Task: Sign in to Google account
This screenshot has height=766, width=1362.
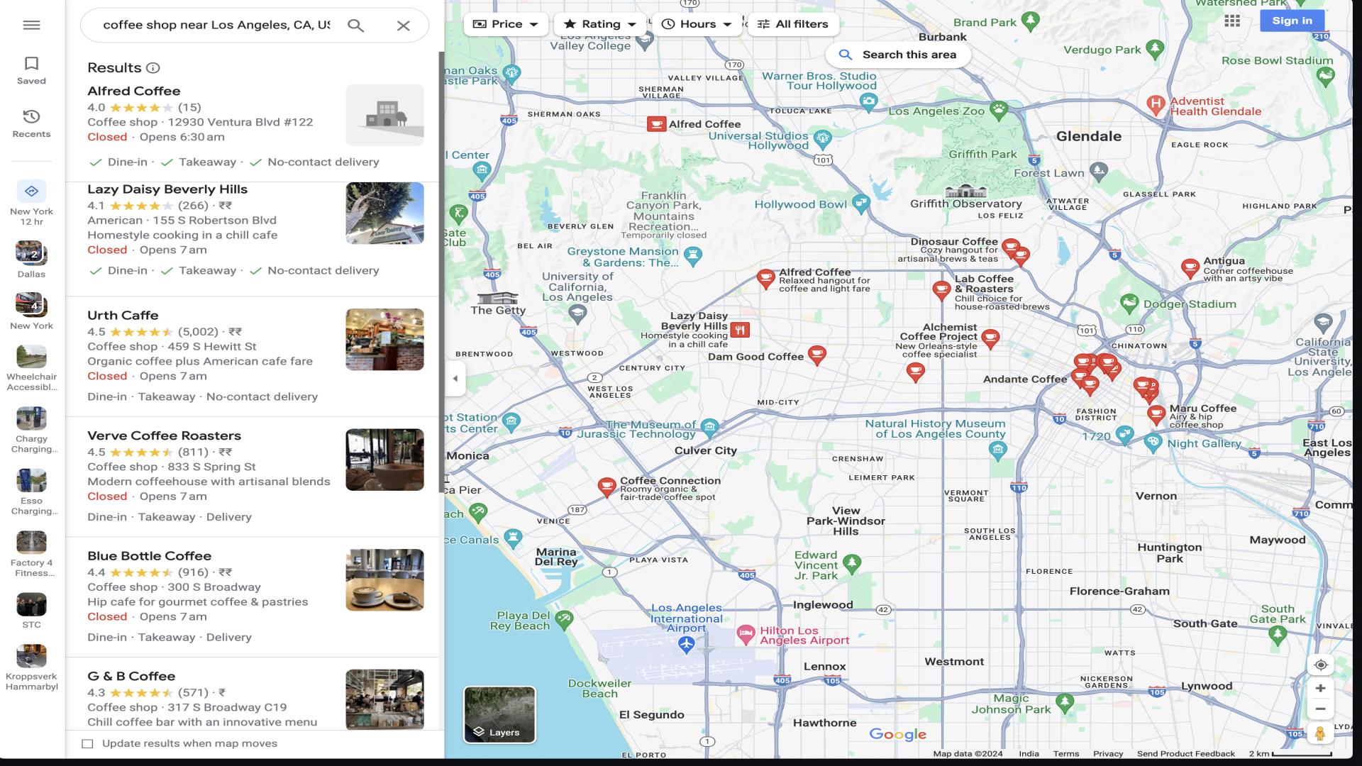Action: click(1292, 21)
